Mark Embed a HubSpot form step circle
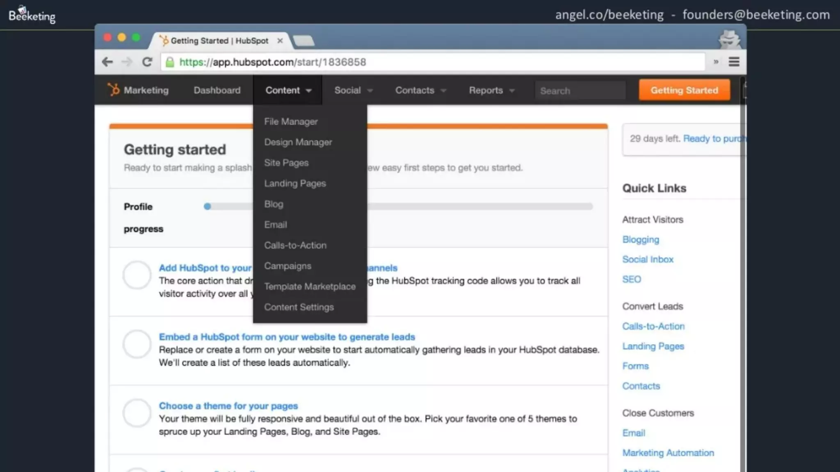This screenshot has width=840, height=472. pyautogui.click(x=137, y=344)
